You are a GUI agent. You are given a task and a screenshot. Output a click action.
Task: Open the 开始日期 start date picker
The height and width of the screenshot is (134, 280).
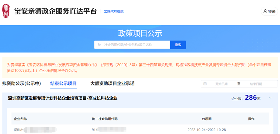pyautogui.click(x=221, y=84)
